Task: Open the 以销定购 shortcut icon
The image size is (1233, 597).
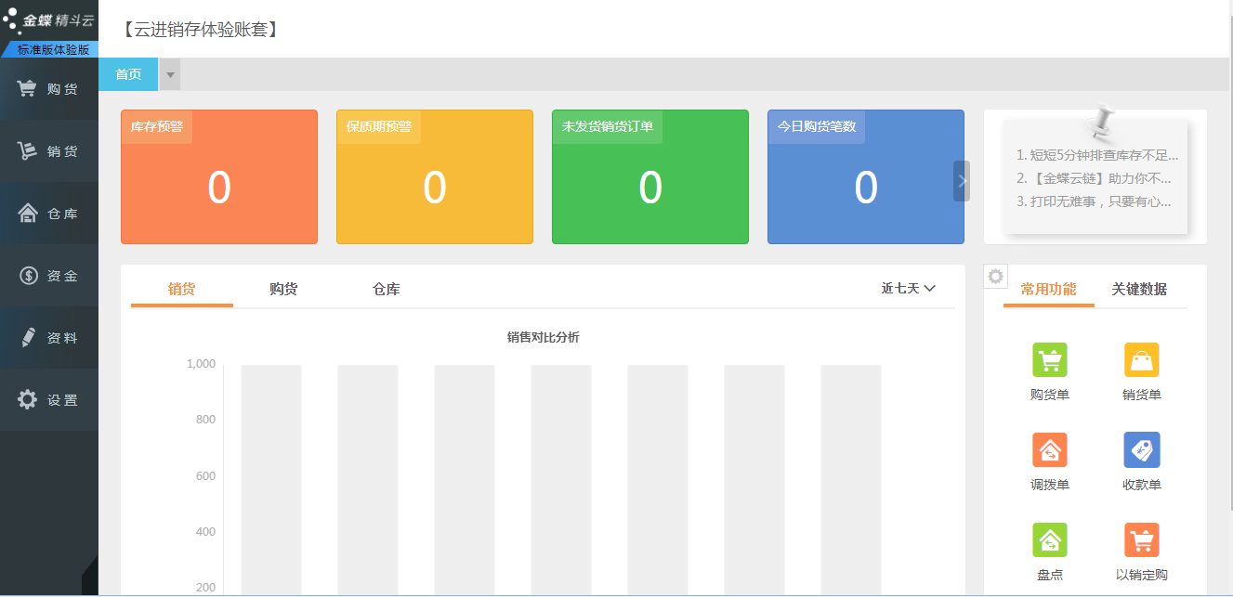Action: [1141, 540]
